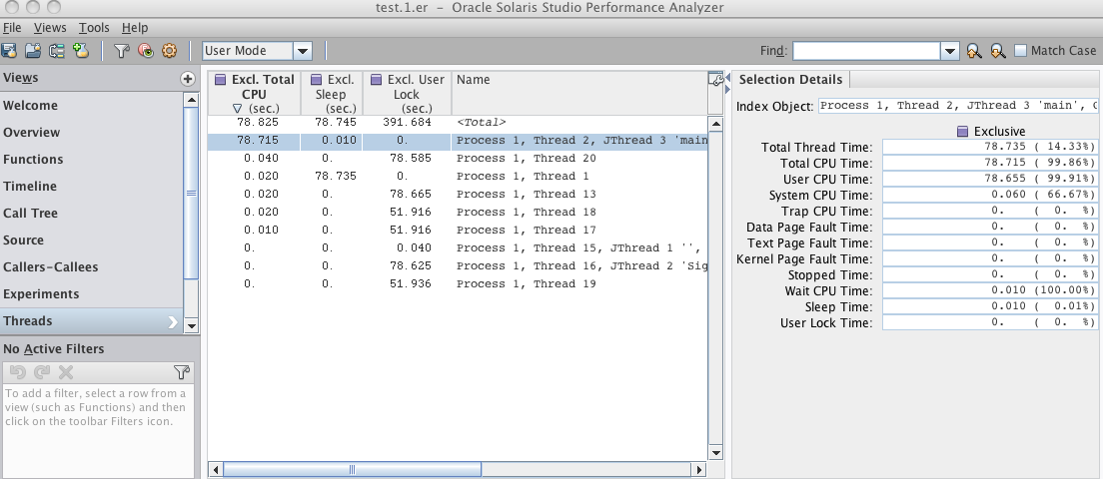Open the Help menu
The height and width of the screenshot is (479, 1103).
tap(134, 28)
